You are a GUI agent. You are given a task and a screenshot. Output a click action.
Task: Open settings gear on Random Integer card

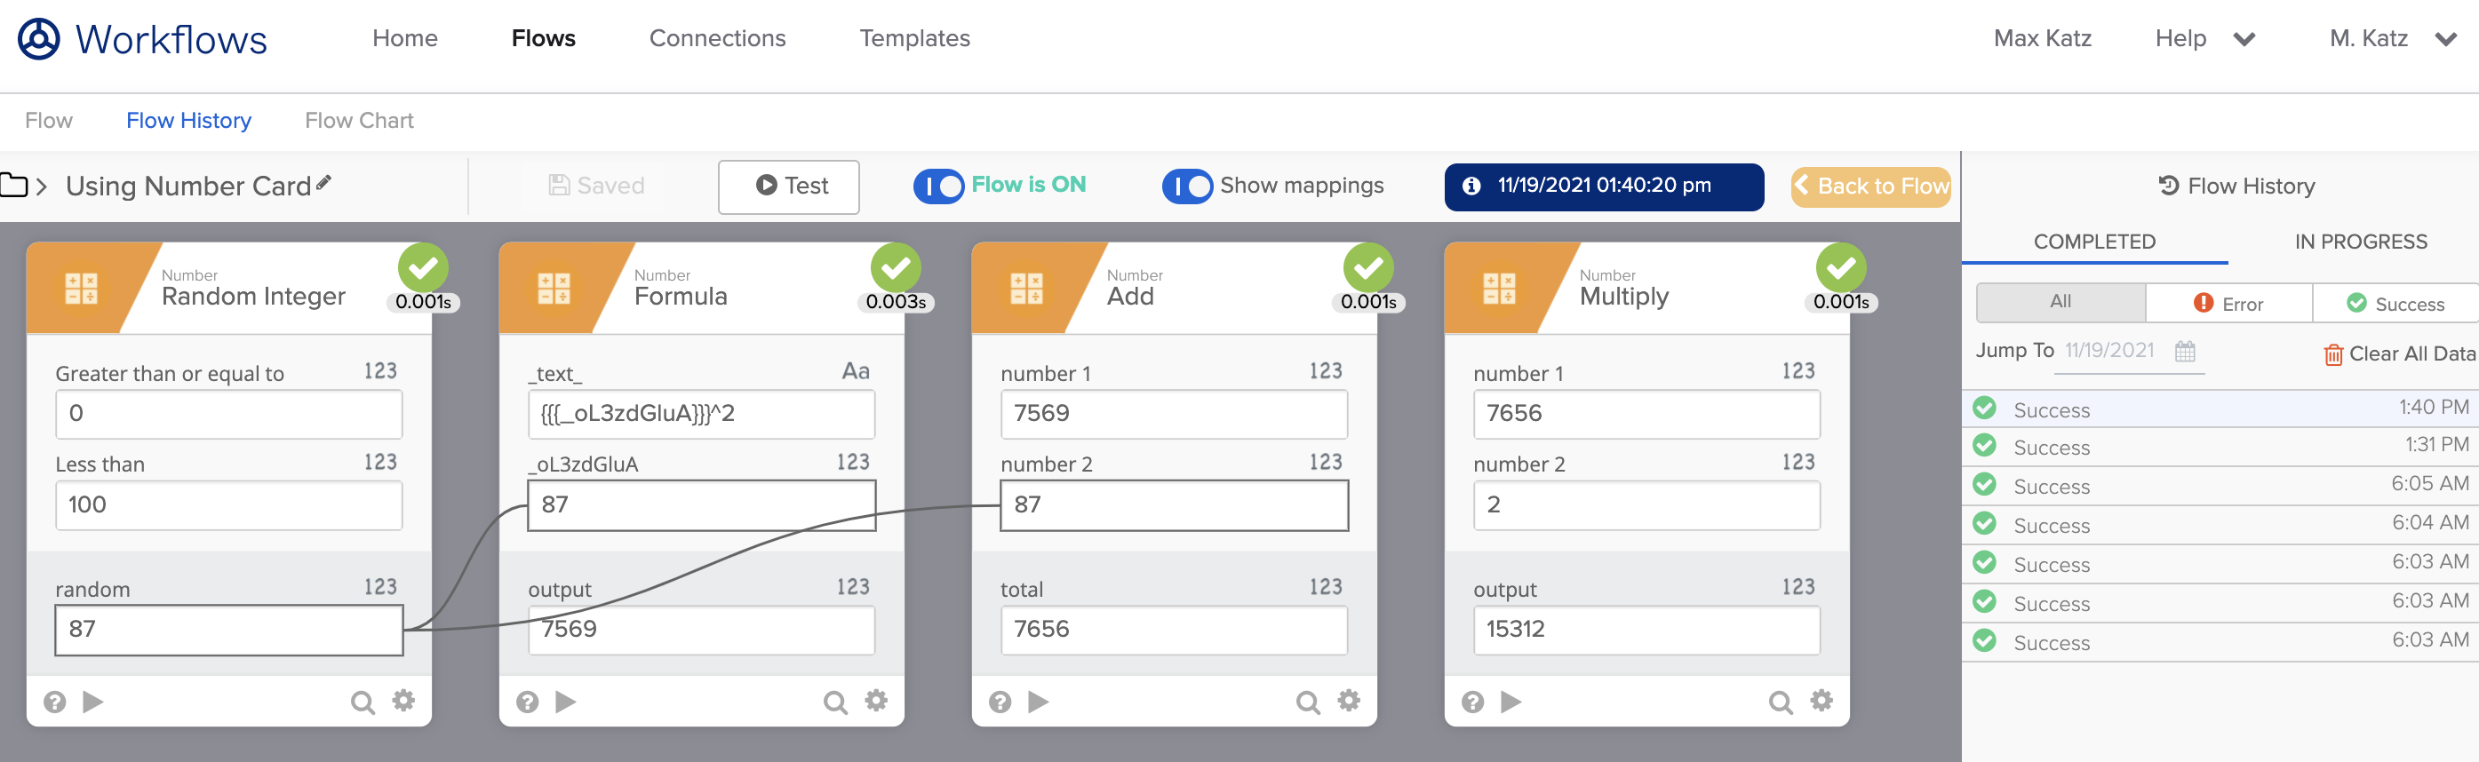click(x=403, y=701)
